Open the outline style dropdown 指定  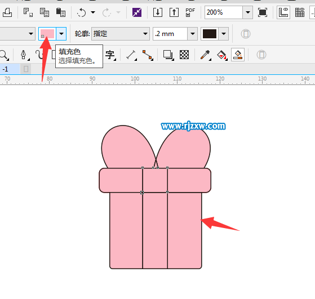121,34
